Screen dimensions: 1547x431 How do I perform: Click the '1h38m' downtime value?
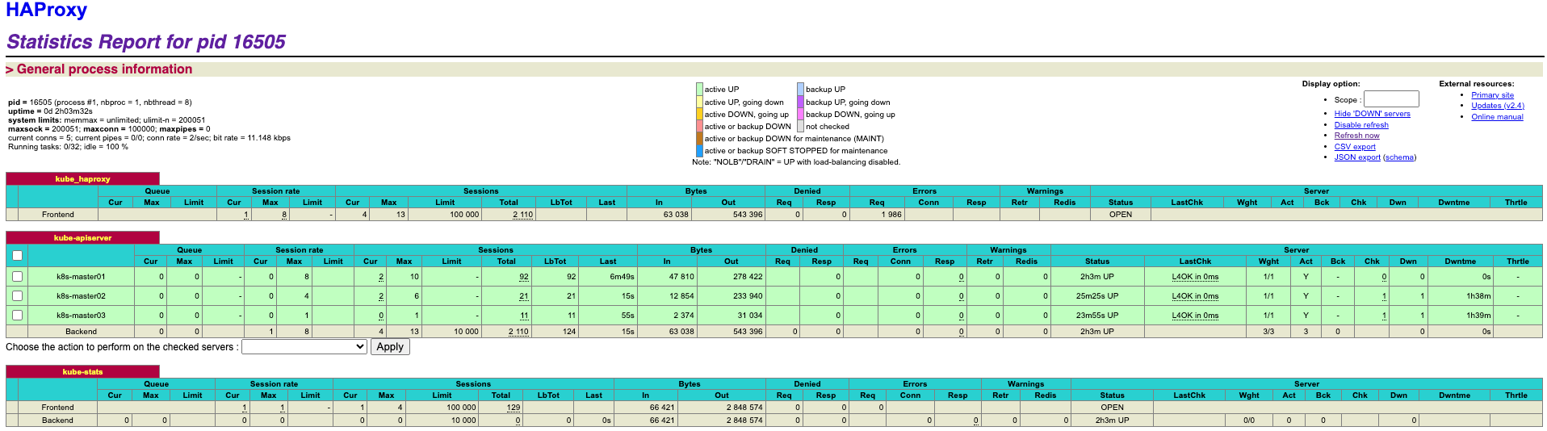pyautogui.click(x=1478, y=296)
